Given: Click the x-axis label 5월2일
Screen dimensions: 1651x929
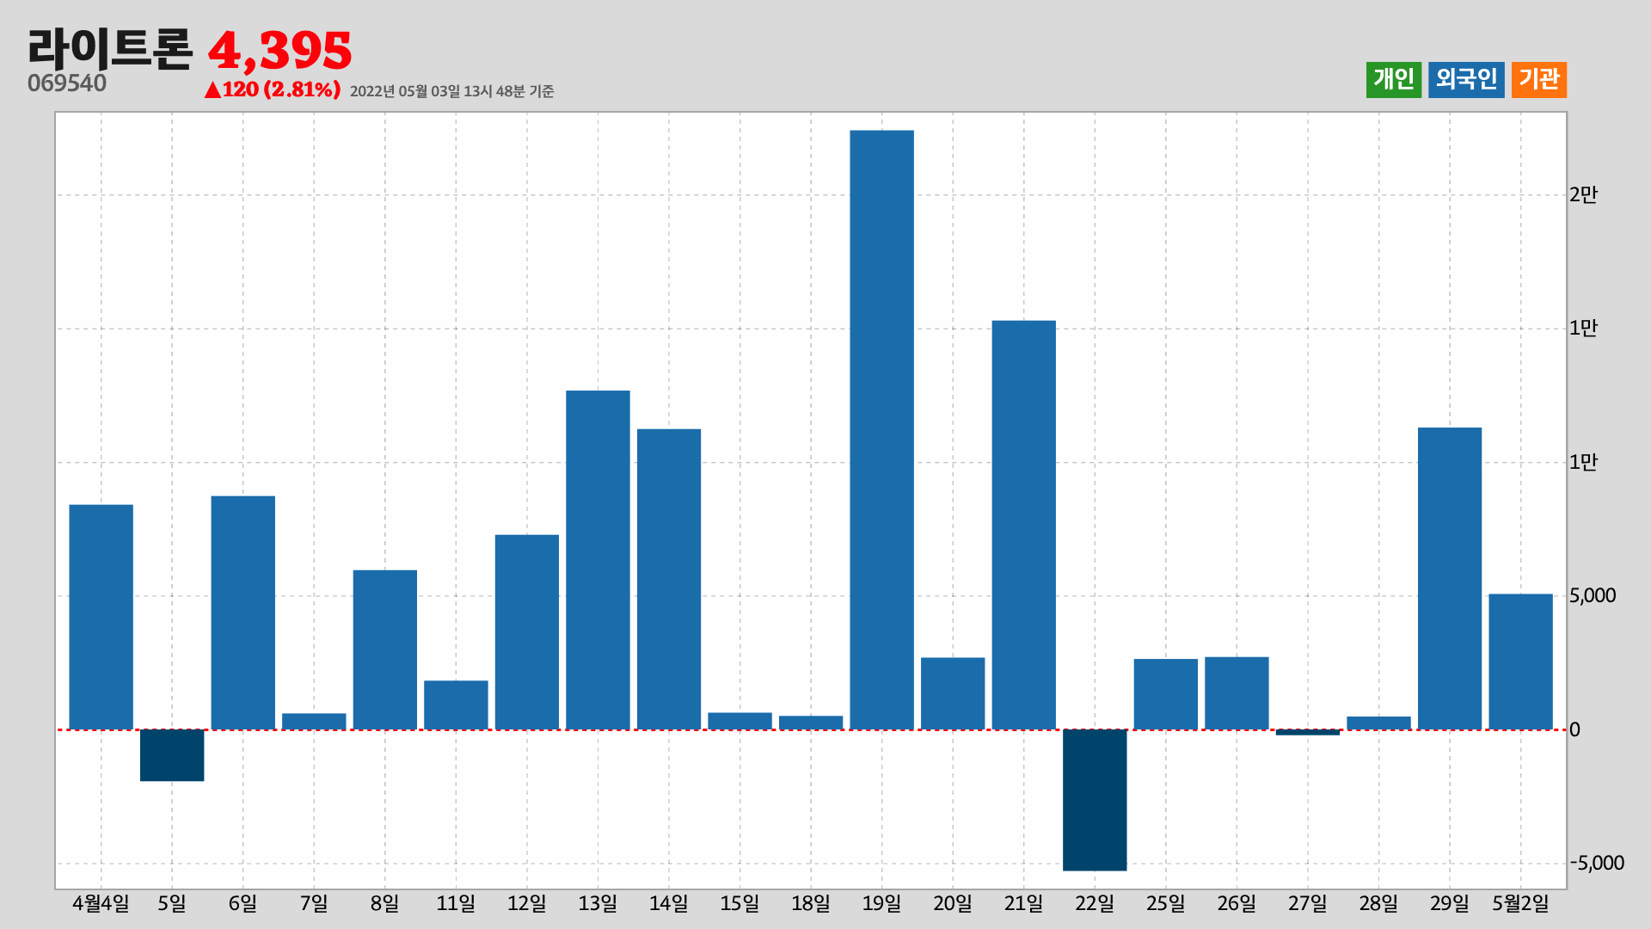Looking at the screenshot, I should (x=1520, y=903).
